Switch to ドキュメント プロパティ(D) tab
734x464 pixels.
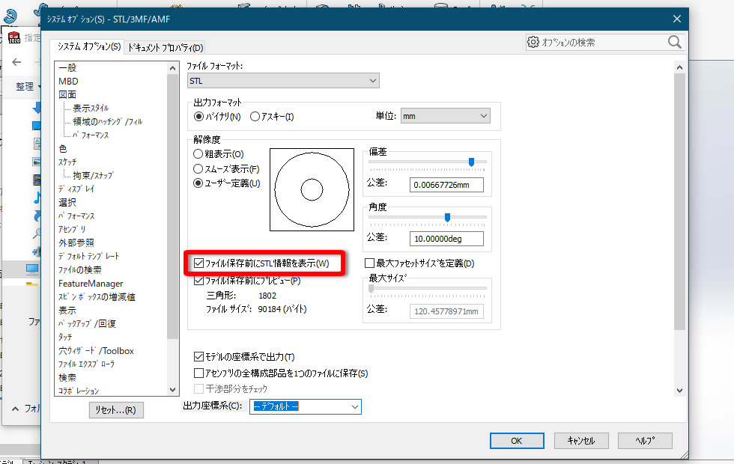[x=166, y=48]
